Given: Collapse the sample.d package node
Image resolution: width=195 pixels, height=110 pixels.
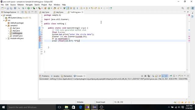Looking at the screenshot, I should [x=6, y=26].
